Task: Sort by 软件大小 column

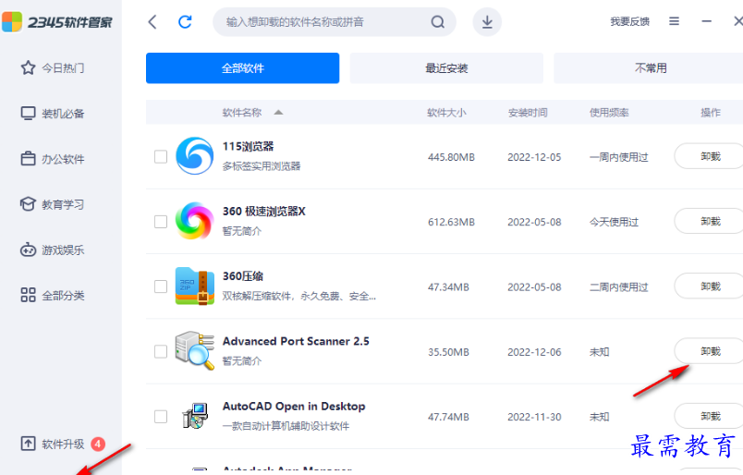Action: click(446, 113)
